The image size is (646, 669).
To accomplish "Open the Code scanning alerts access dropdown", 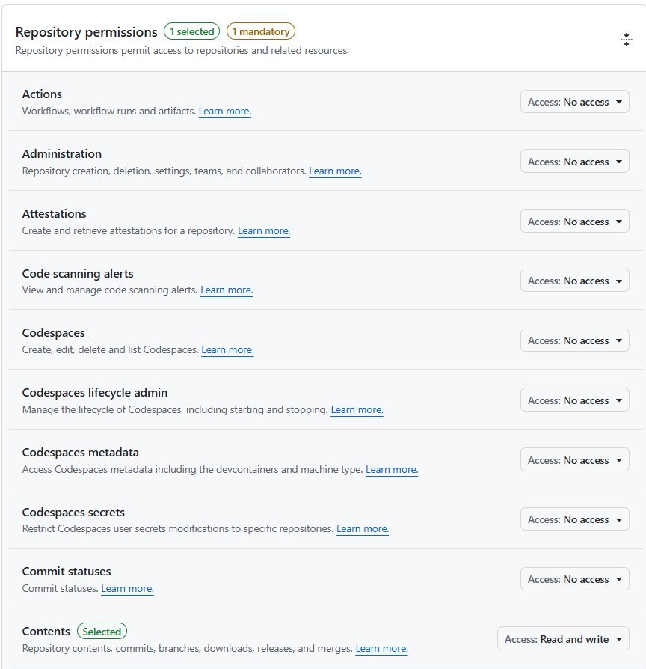I will tap(574, 281).
